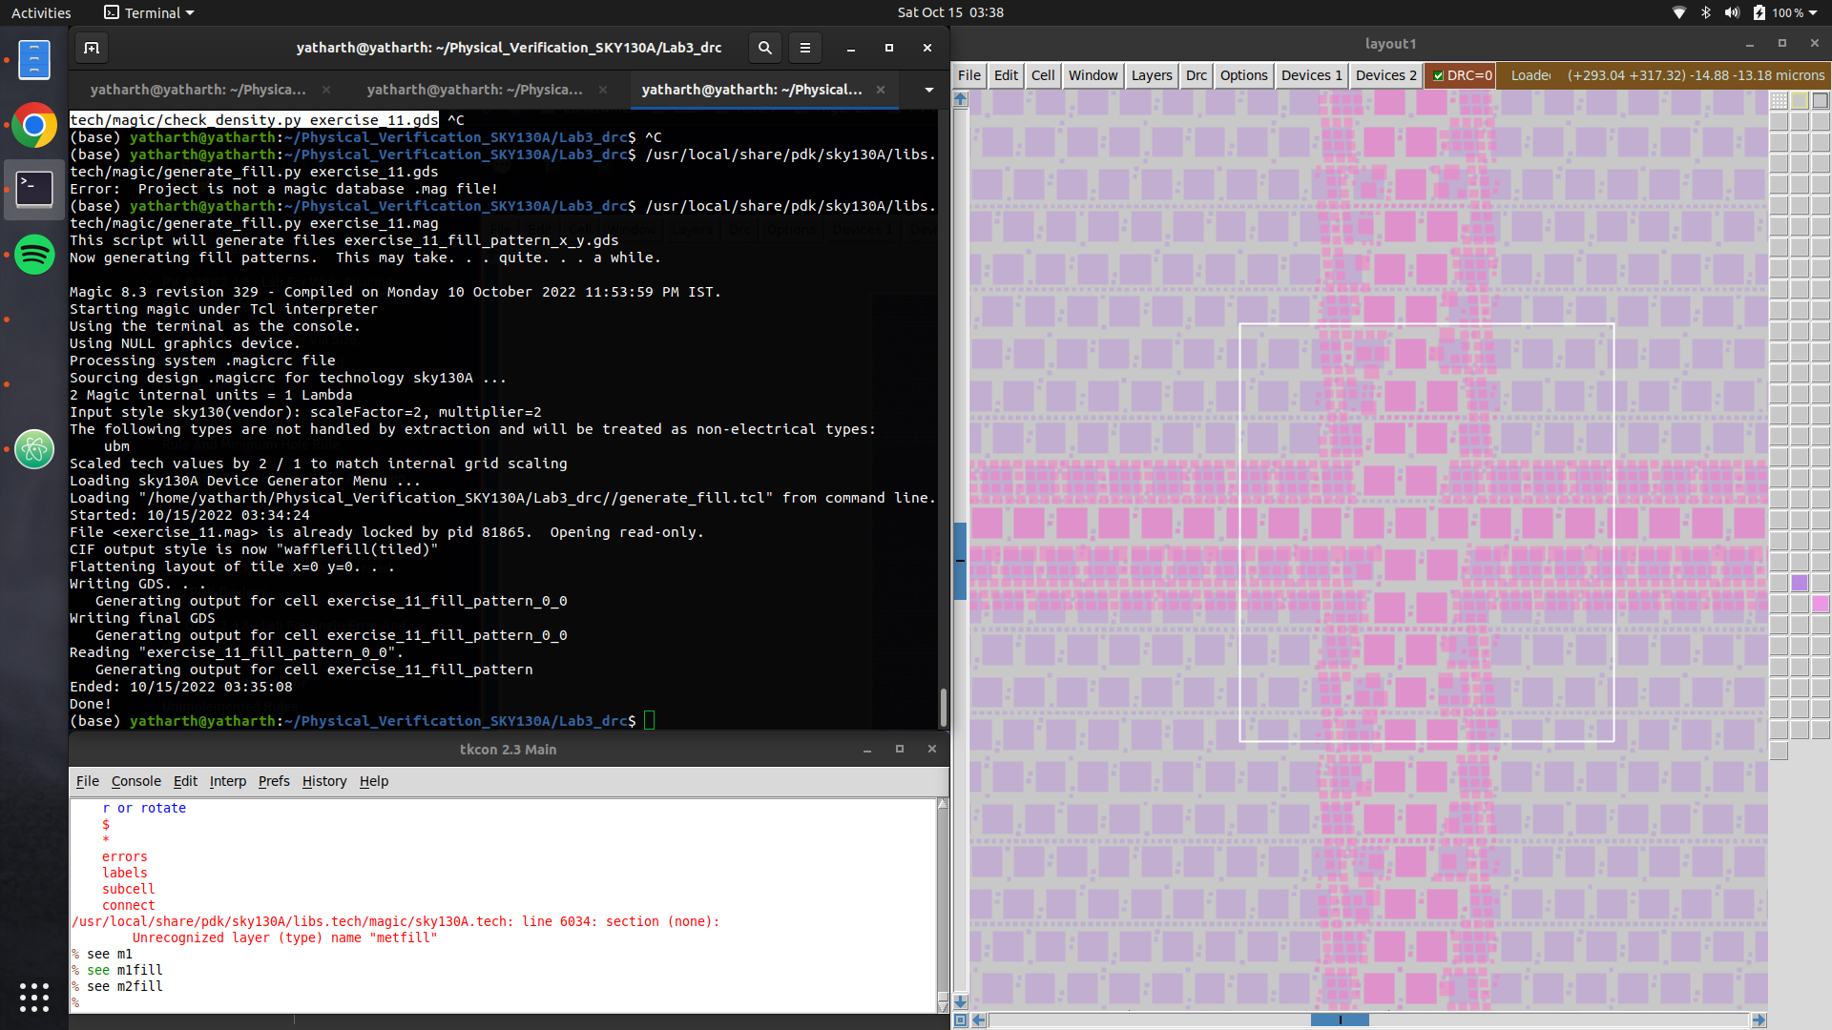
Task: Launch Google Chrome from the dock
Action: click(x=34, y=125)
